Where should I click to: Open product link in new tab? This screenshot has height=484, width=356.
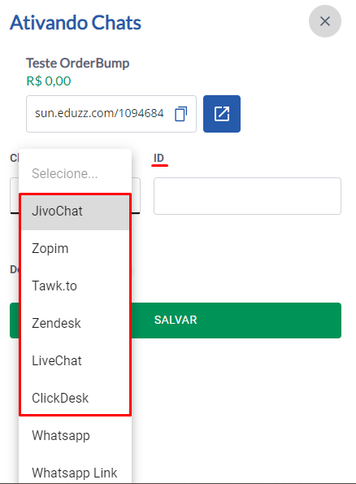tap(222, 114)
